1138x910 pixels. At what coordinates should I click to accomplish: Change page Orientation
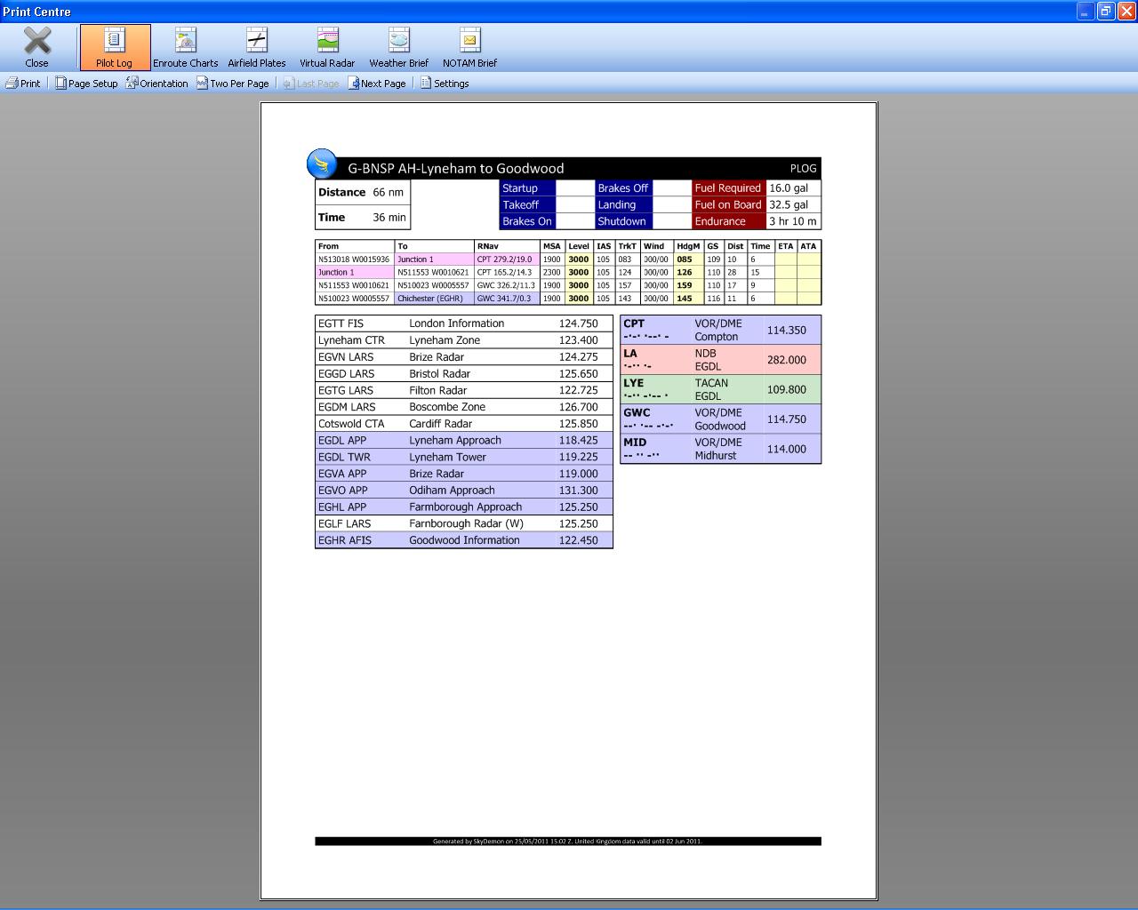pos(157,84)
